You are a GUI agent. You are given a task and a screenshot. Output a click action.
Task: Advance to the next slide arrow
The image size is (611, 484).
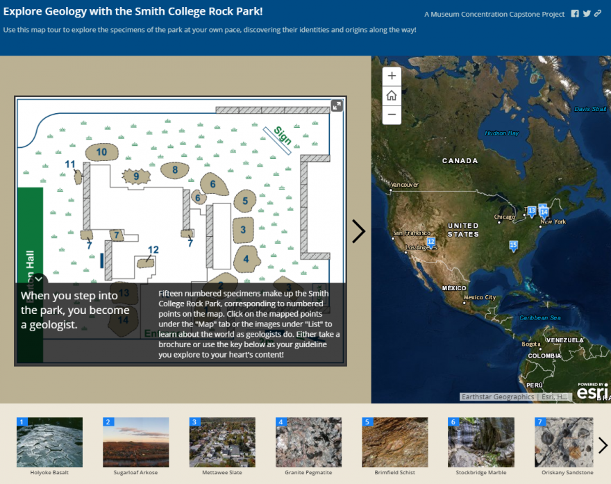tap(358, 231)
